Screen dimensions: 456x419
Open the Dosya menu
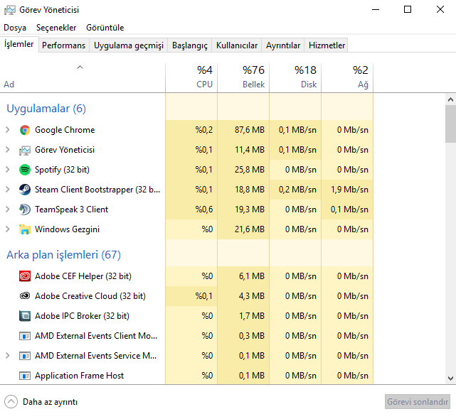click(x=15, y=28)
